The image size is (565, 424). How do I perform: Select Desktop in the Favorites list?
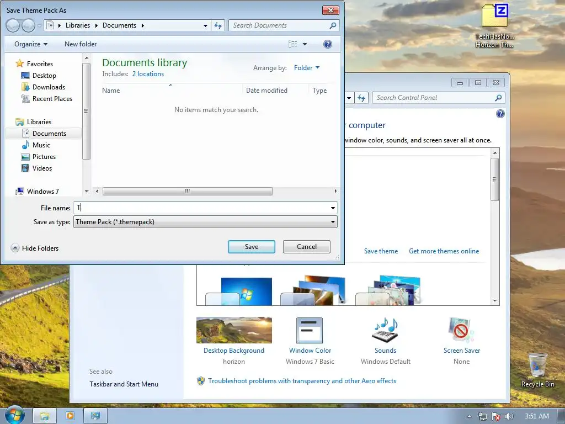coord(44,75)
